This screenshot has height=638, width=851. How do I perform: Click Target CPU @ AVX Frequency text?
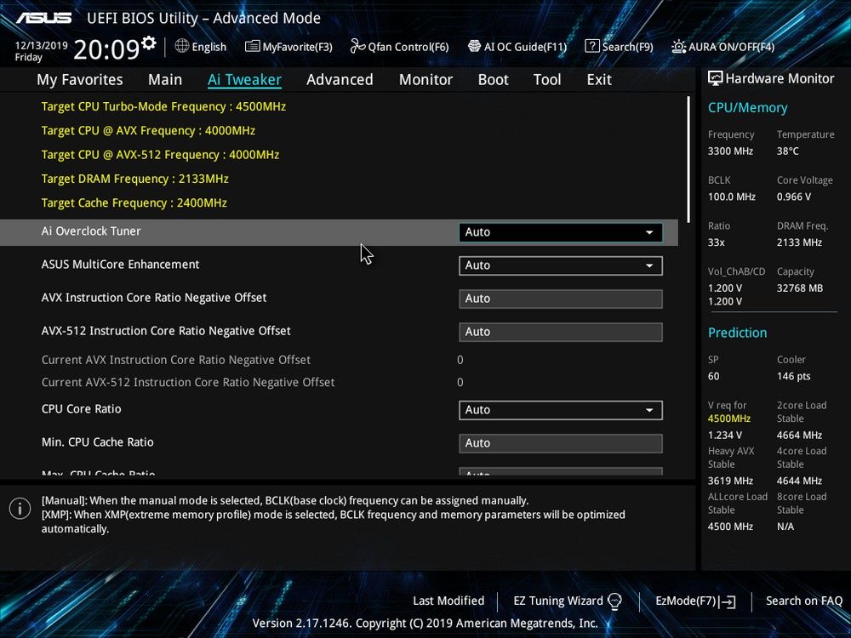point(148,131)
